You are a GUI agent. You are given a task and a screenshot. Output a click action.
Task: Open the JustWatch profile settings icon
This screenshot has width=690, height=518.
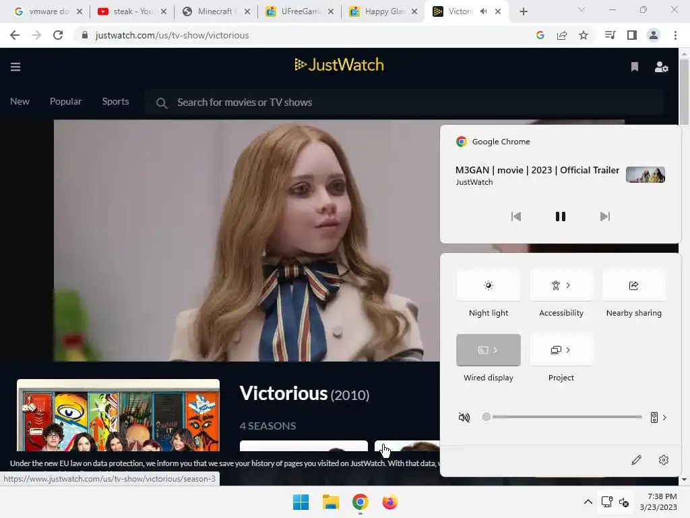[x=661, y=67]
